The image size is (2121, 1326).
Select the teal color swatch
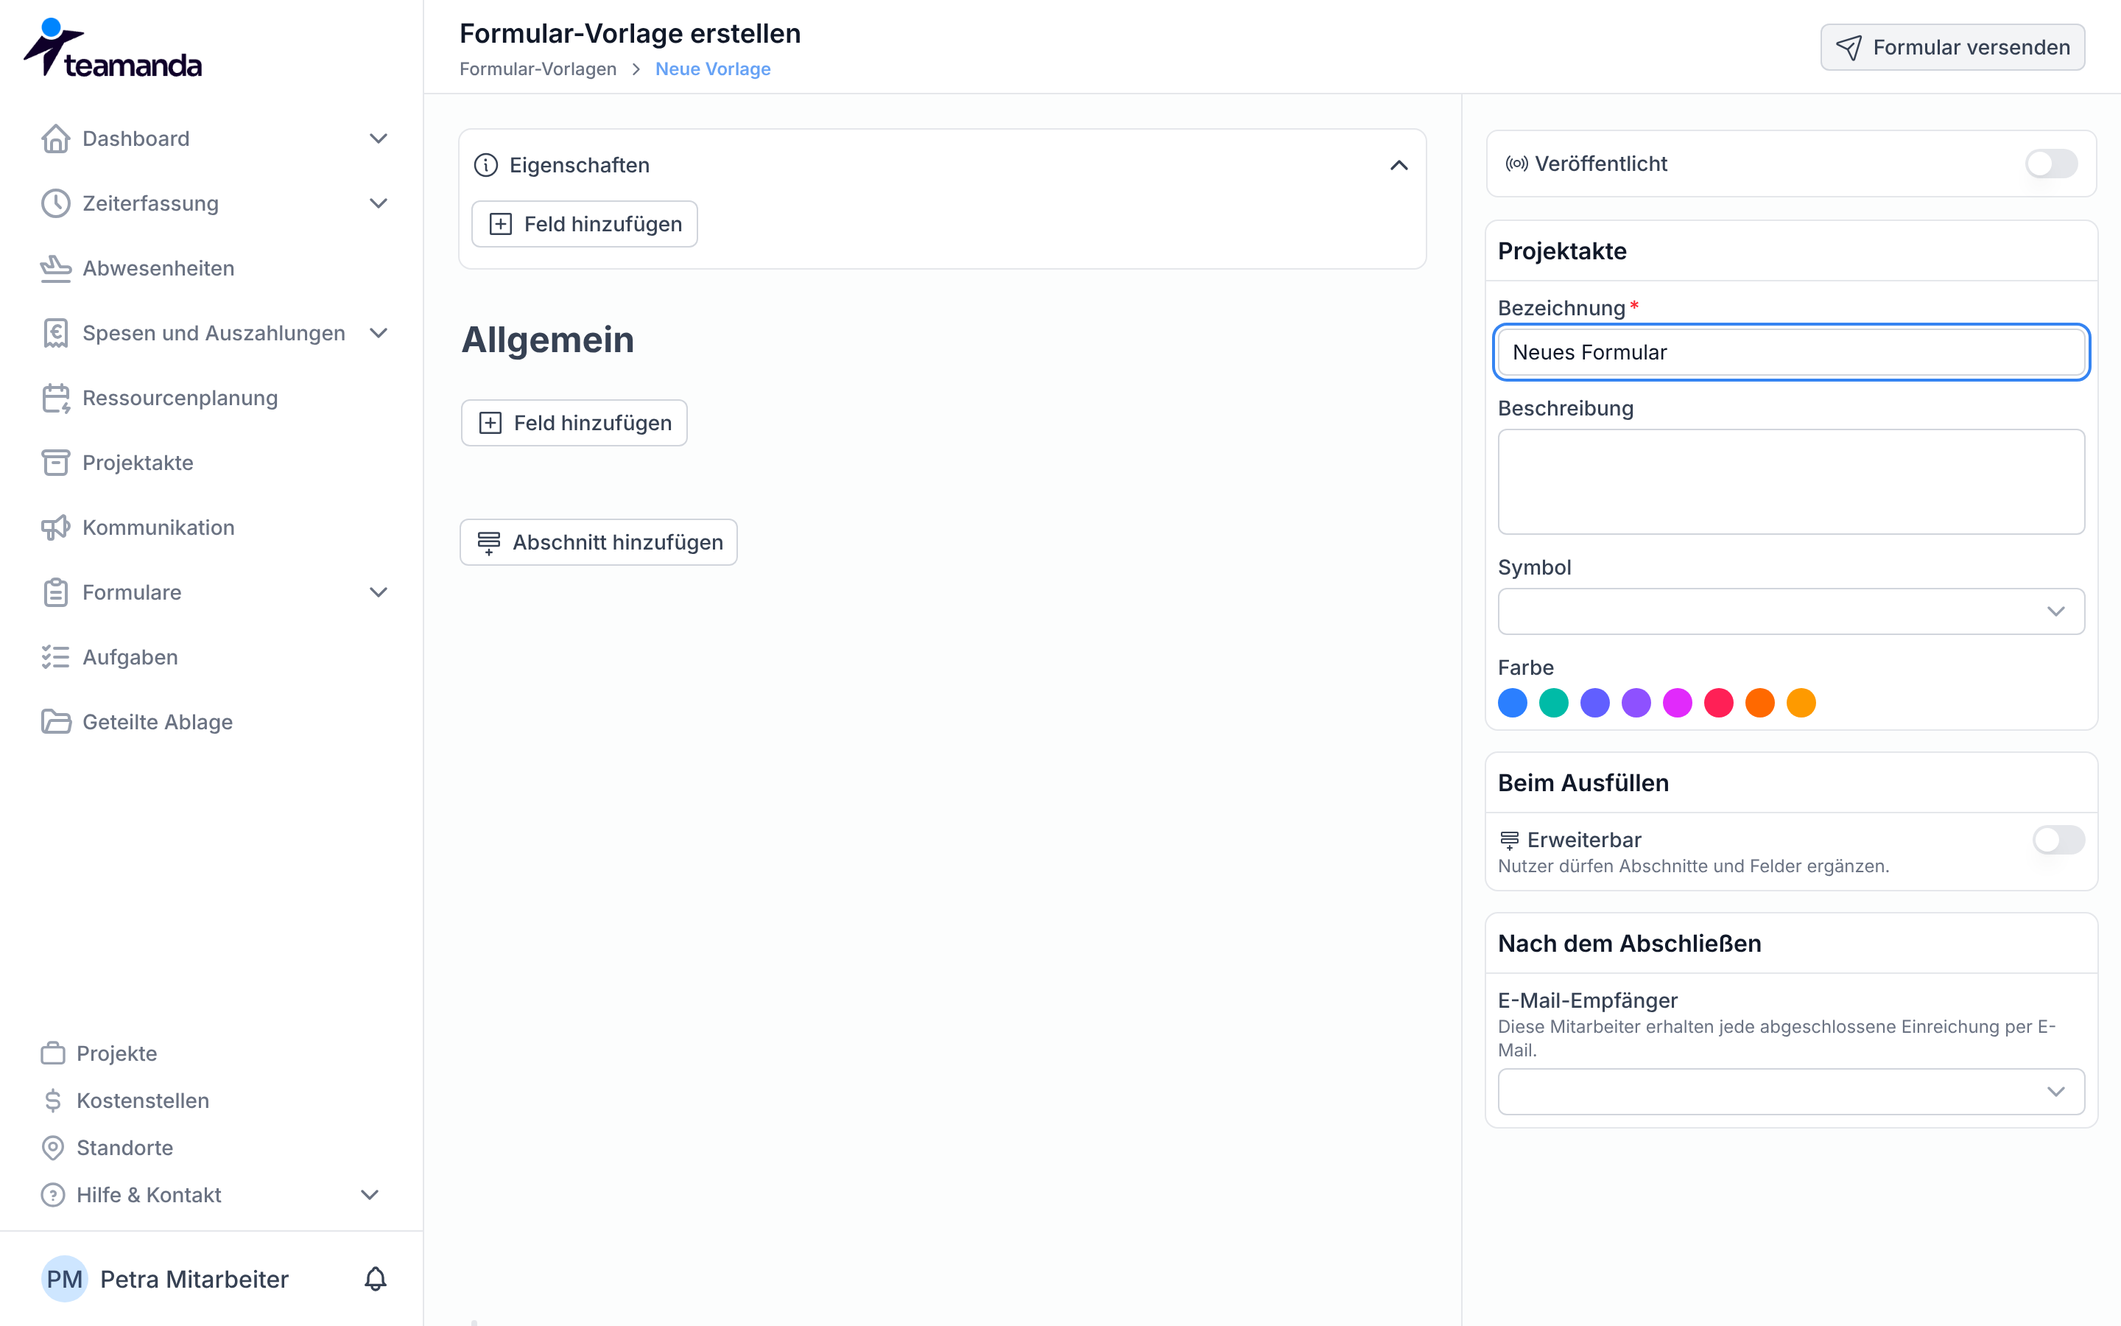pos(1553,703)
